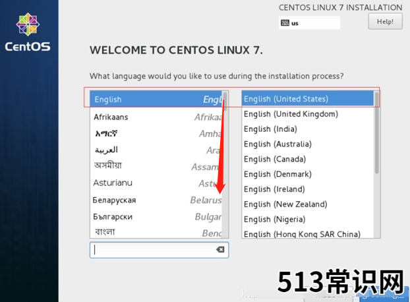
Task: Select the Amharic language row
Action: [x=156, y=134]
